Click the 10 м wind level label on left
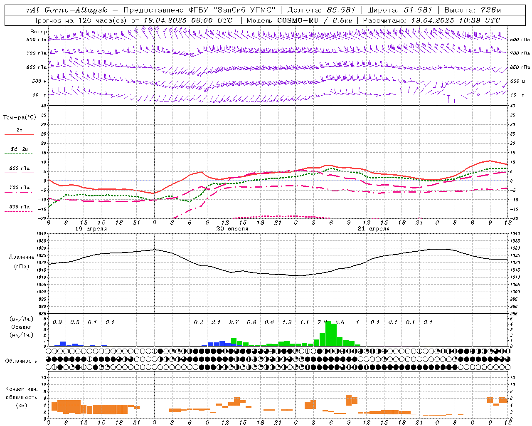The image size is (532, 426). (x=39, y=95)
